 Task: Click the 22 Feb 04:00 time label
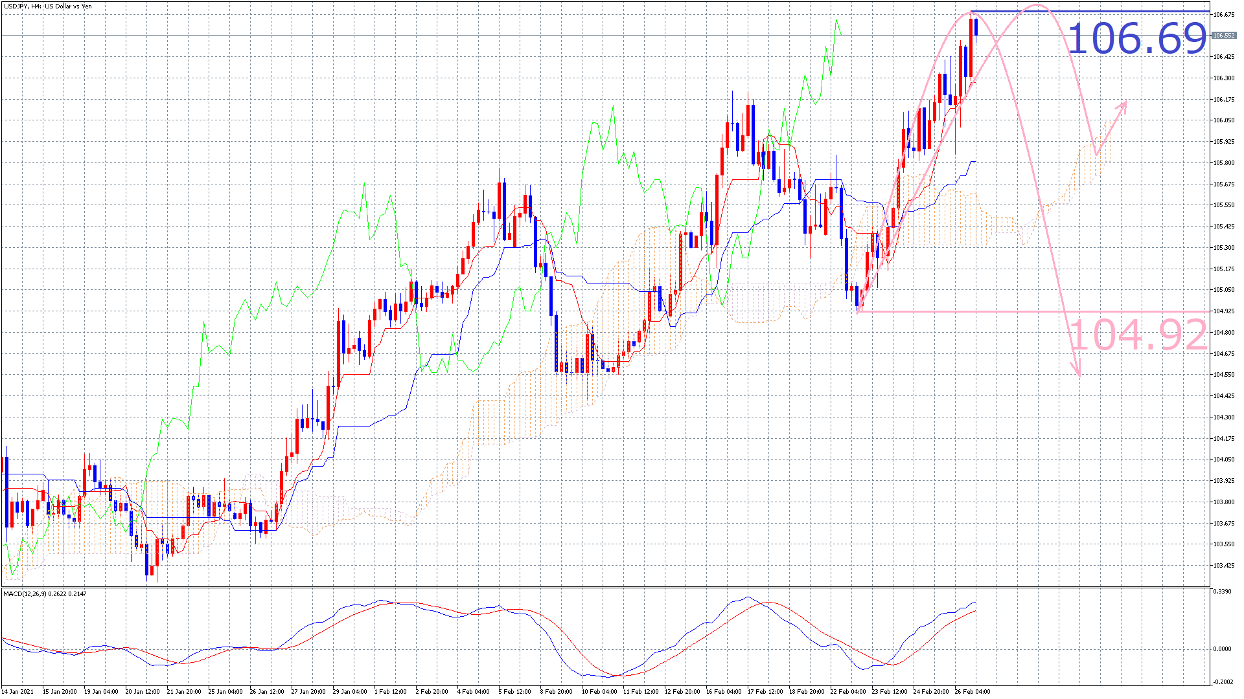tap(848, 691)
